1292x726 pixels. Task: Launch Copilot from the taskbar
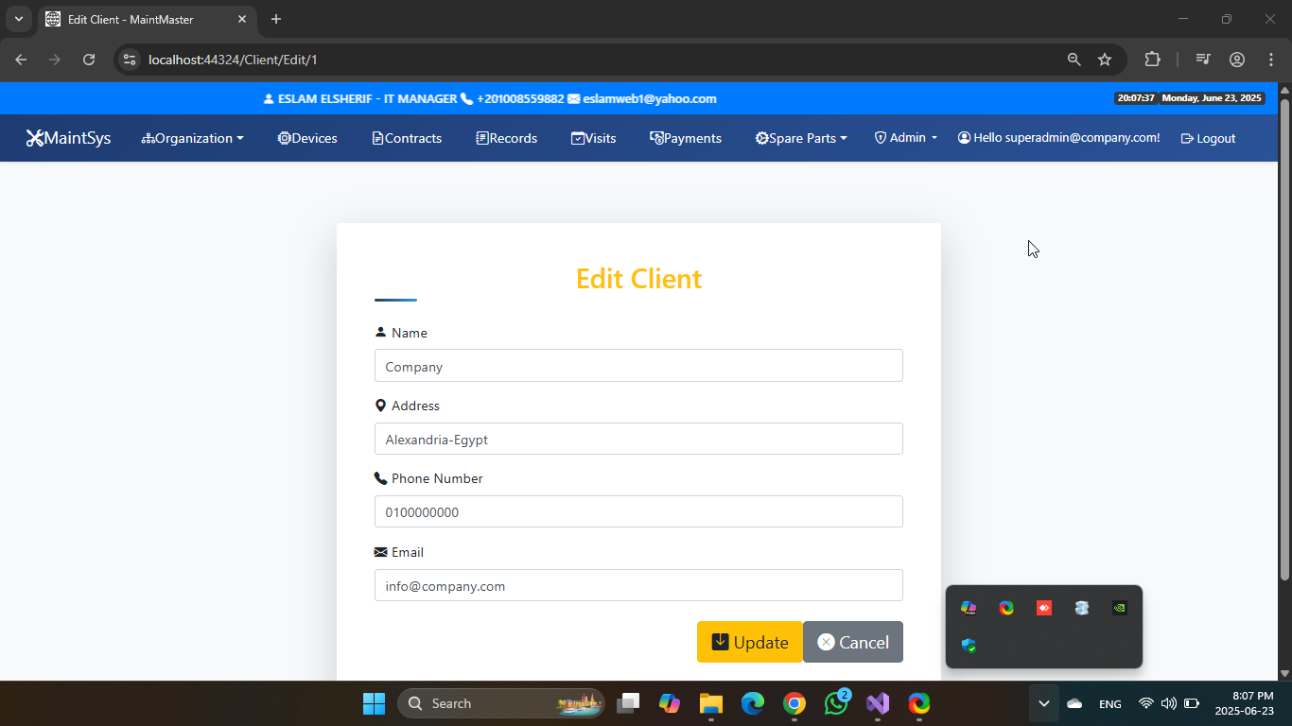pos(670,703)
